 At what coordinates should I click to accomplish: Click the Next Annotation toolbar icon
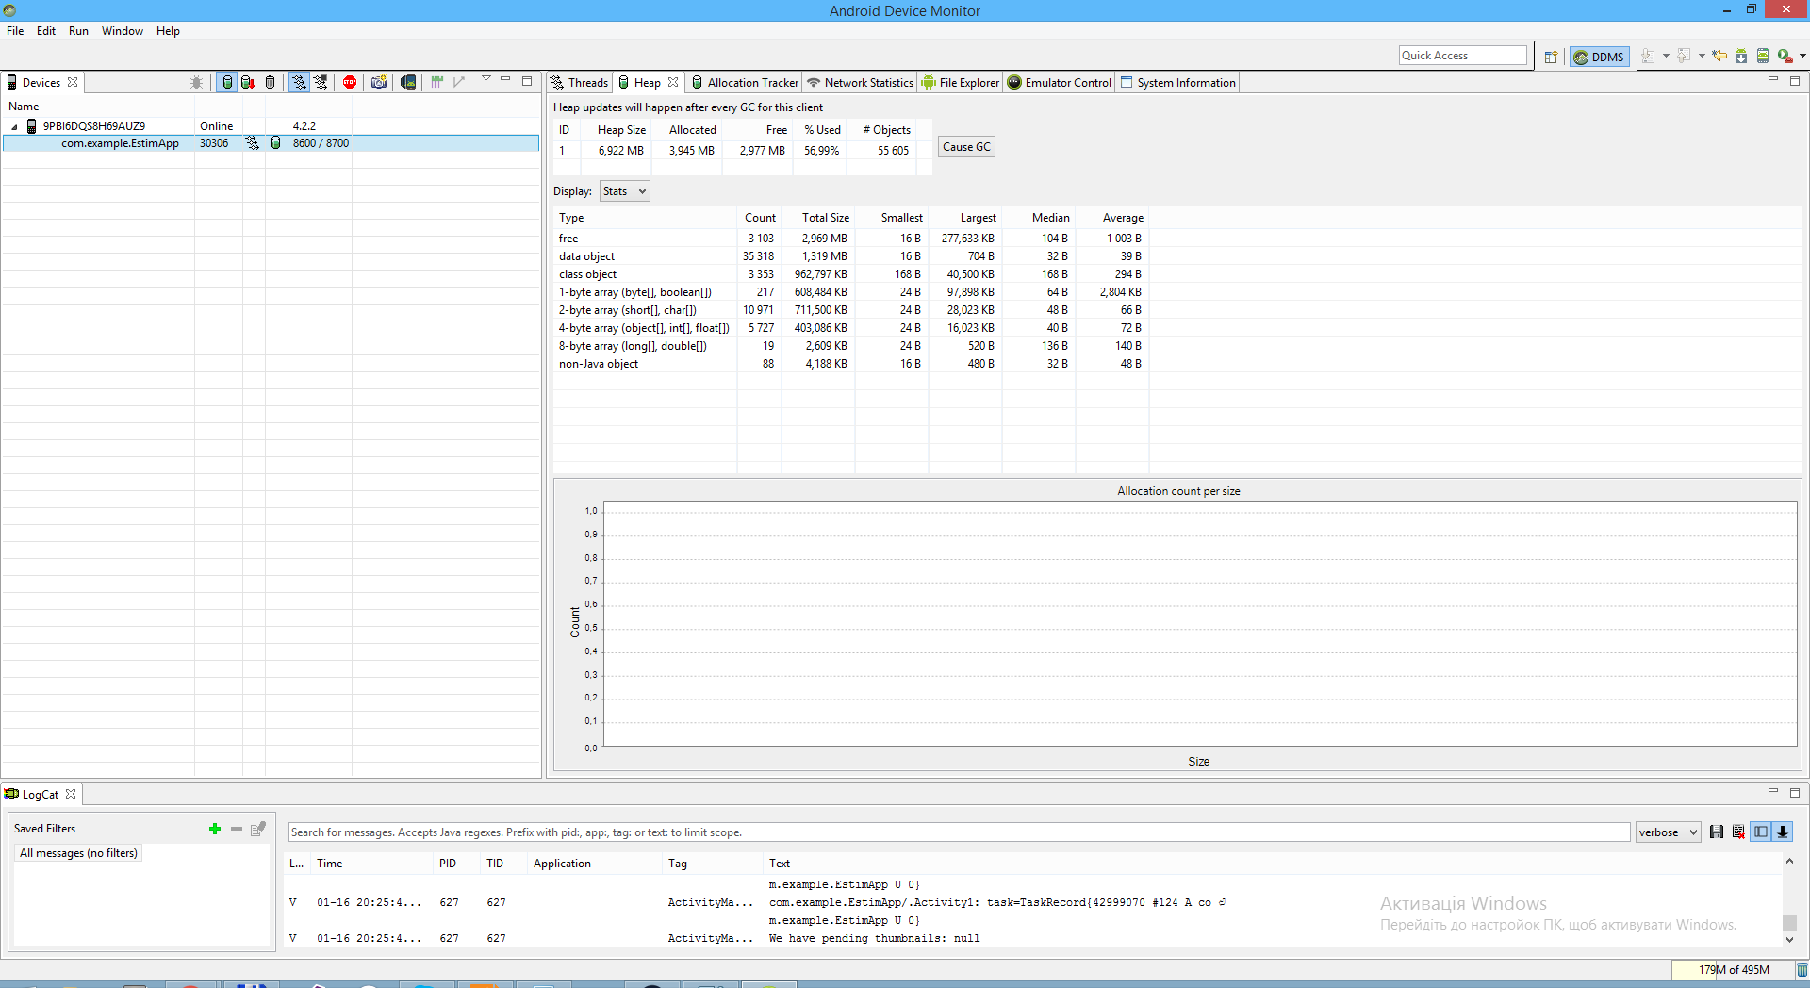coord(1648,57)
